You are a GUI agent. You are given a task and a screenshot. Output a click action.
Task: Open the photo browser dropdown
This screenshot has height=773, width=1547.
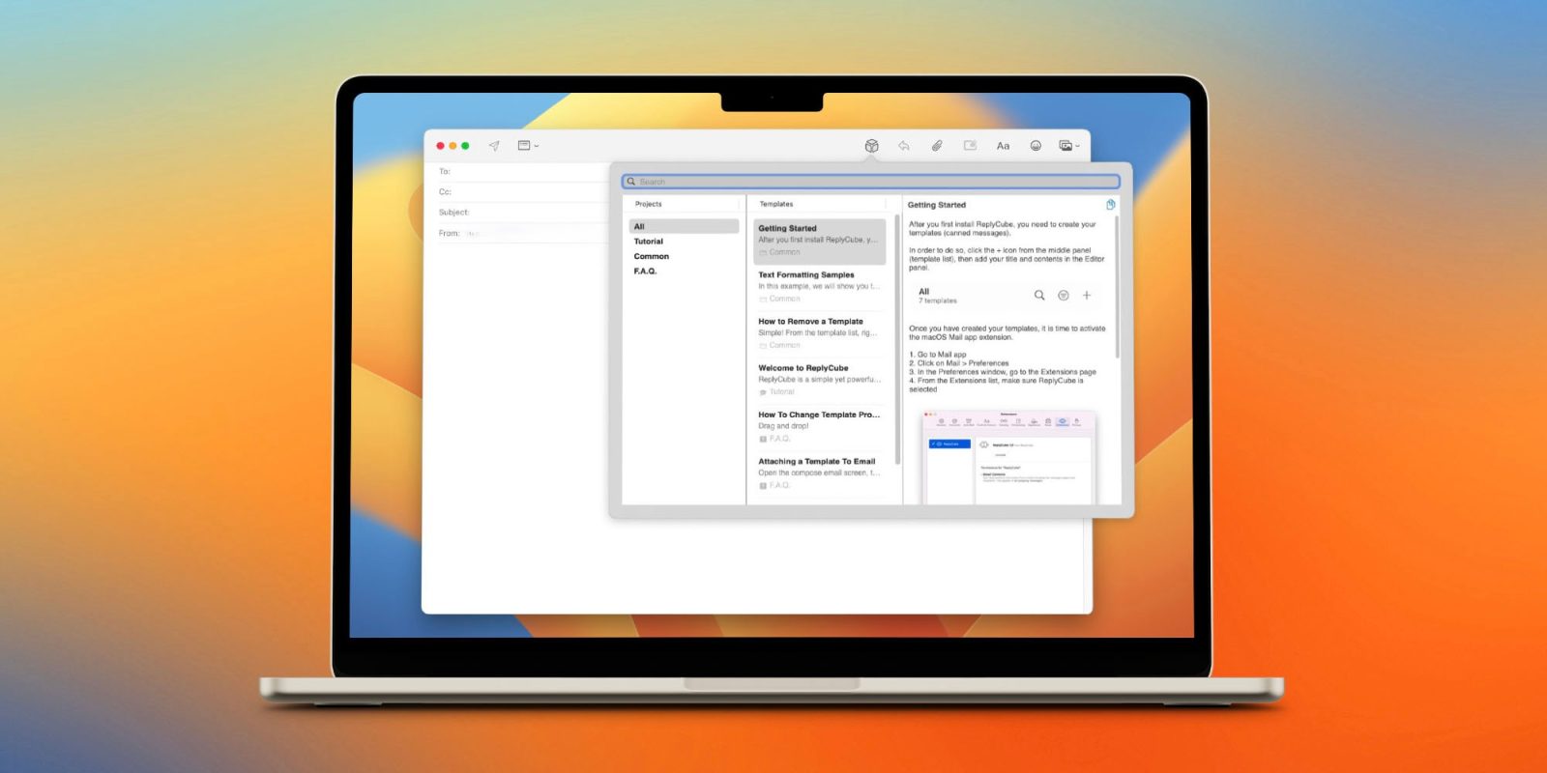(1068, 146)
